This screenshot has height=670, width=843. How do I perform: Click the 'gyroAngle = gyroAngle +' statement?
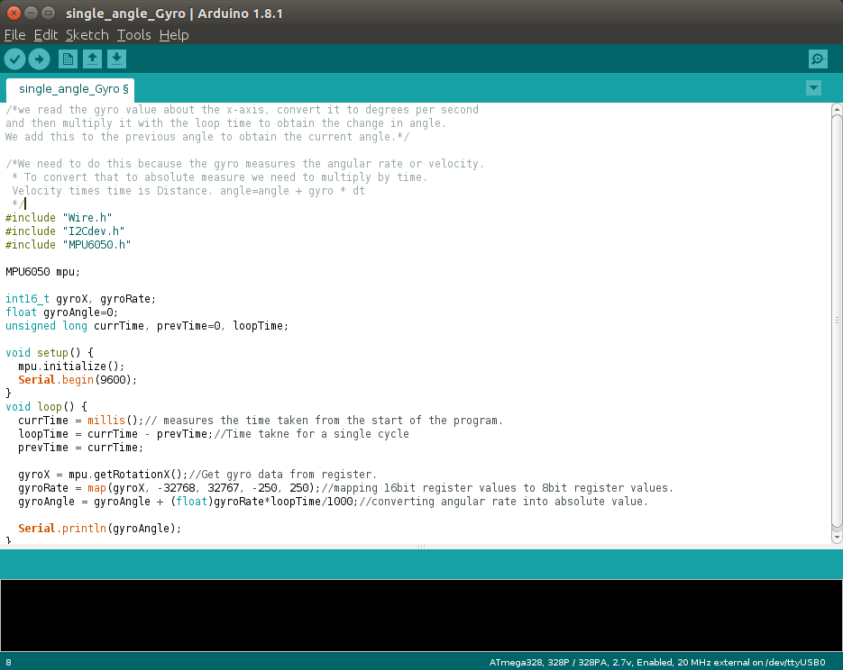tap(188, 502)
